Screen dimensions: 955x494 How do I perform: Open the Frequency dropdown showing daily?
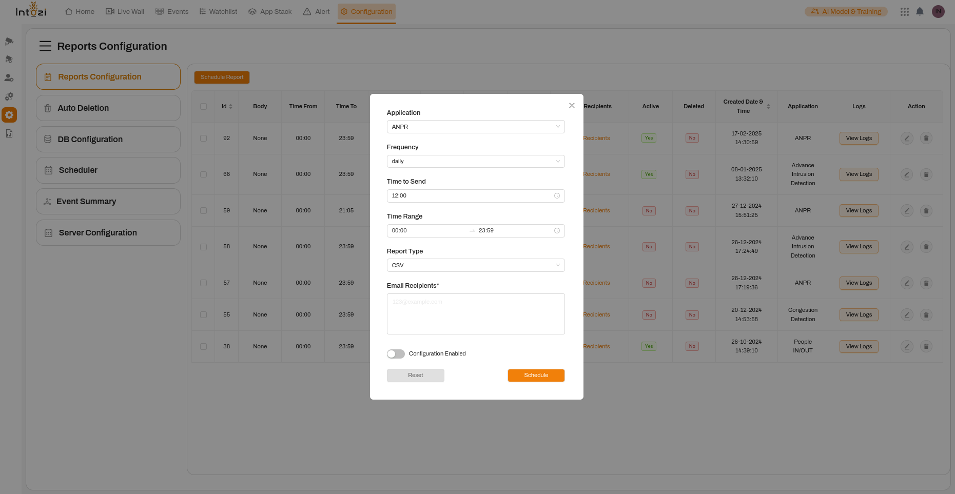475,161
